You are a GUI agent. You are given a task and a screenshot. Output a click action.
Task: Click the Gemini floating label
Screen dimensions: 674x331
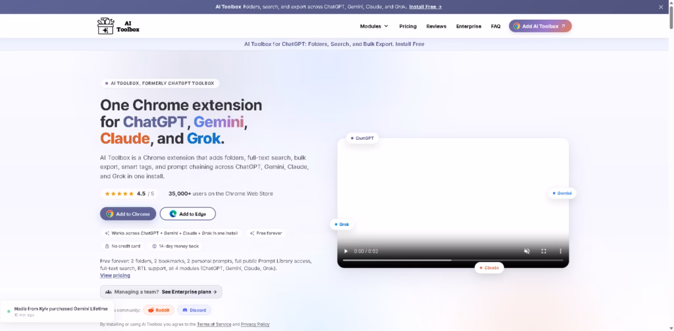[562, 193]
